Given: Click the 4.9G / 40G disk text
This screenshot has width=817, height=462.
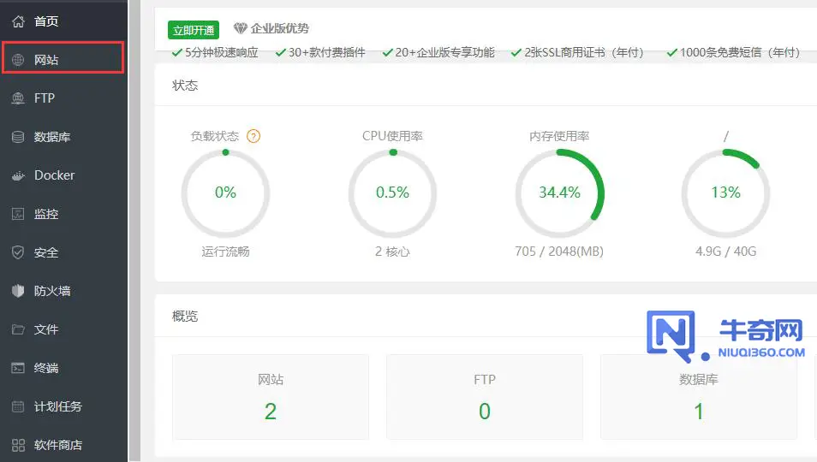Looking at the screenshot, I should (726, 252).
